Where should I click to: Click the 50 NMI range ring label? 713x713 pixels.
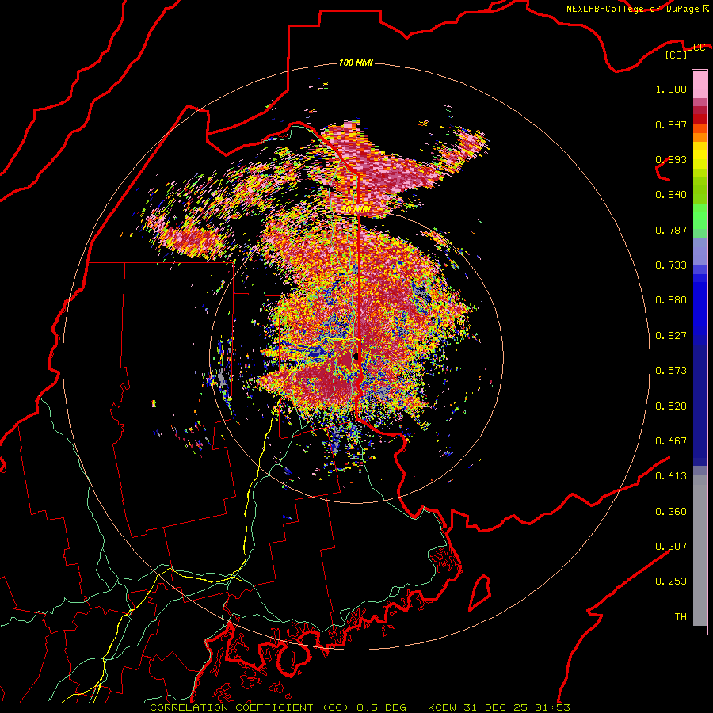click(355, 210)
